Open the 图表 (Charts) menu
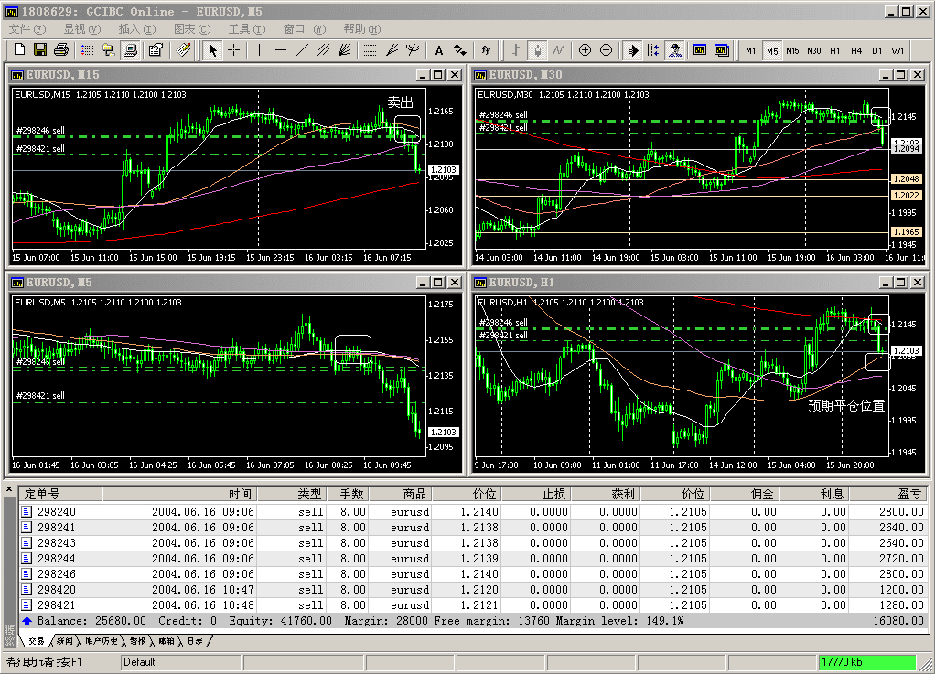The image size is (935, 674). tap(191, 29)
